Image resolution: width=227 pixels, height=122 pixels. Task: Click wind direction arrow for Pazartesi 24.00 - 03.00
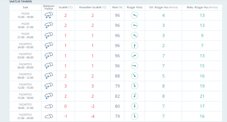pyautogui.click(x=134, y=46)
